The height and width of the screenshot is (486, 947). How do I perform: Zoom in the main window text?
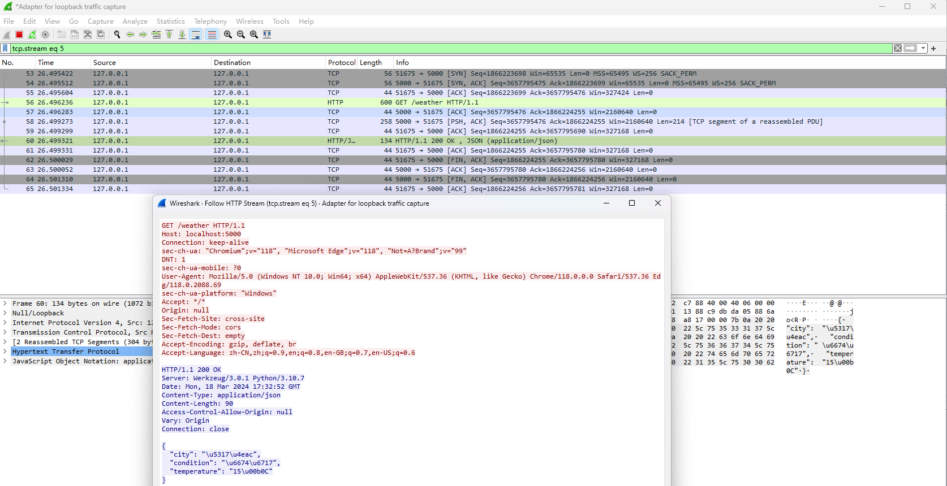coord(228,34)
